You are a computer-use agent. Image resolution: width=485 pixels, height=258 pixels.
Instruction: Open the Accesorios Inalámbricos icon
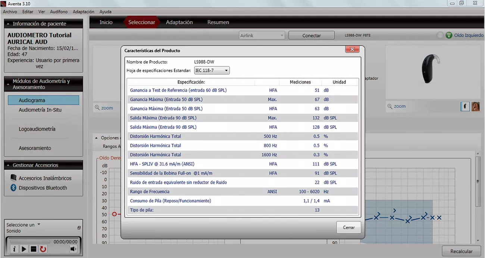pyautogui.click(x=13, y=178)
